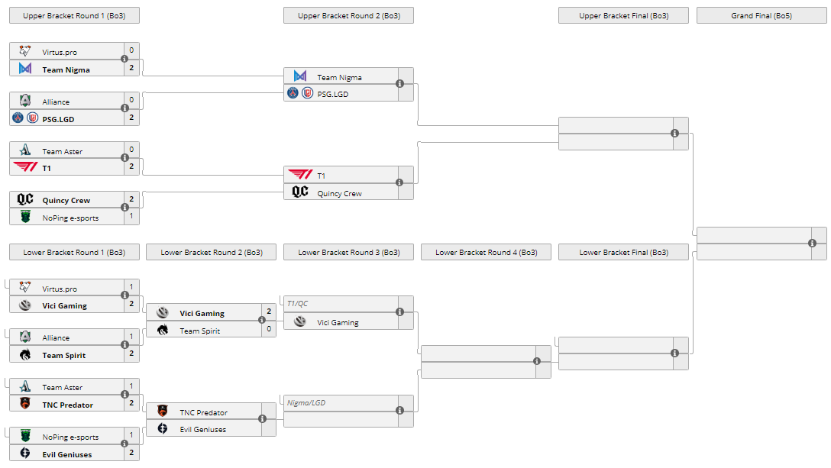Show details for Vici Gaming vs Team Spirit
The image size is (831, 468).
[x=262, y=321]
